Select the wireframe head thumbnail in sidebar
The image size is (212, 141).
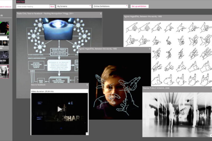pyautogui.click(x=4, y=57)
